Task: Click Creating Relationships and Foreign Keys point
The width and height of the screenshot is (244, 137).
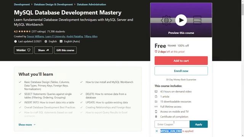Action: [x=108, y=107]
